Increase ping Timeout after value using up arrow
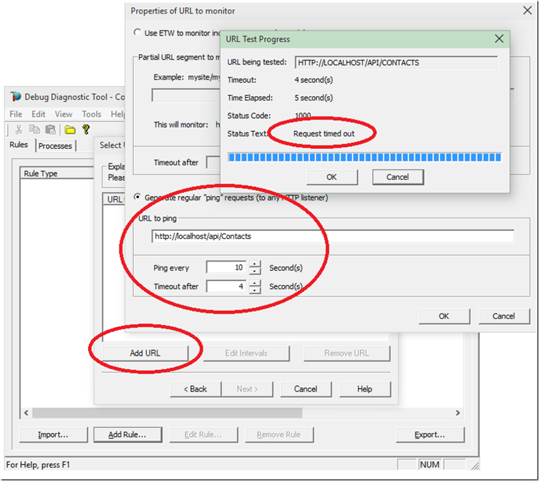 point(255,283)
